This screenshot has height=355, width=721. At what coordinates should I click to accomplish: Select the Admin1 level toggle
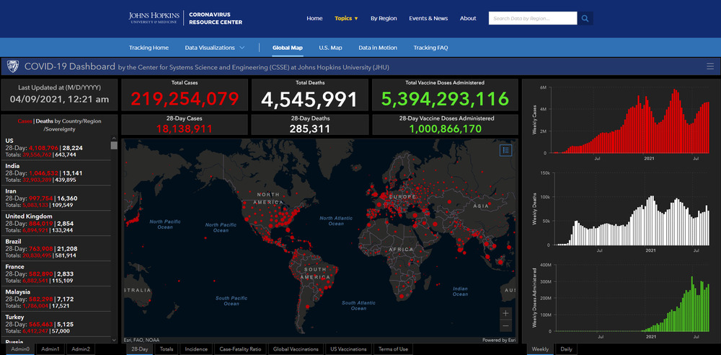pos(50,349)
